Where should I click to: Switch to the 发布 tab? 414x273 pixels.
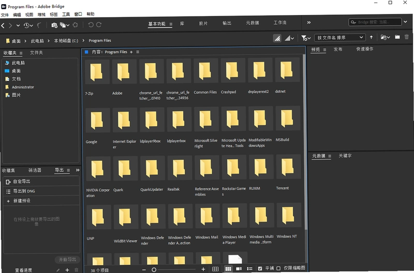338,49
